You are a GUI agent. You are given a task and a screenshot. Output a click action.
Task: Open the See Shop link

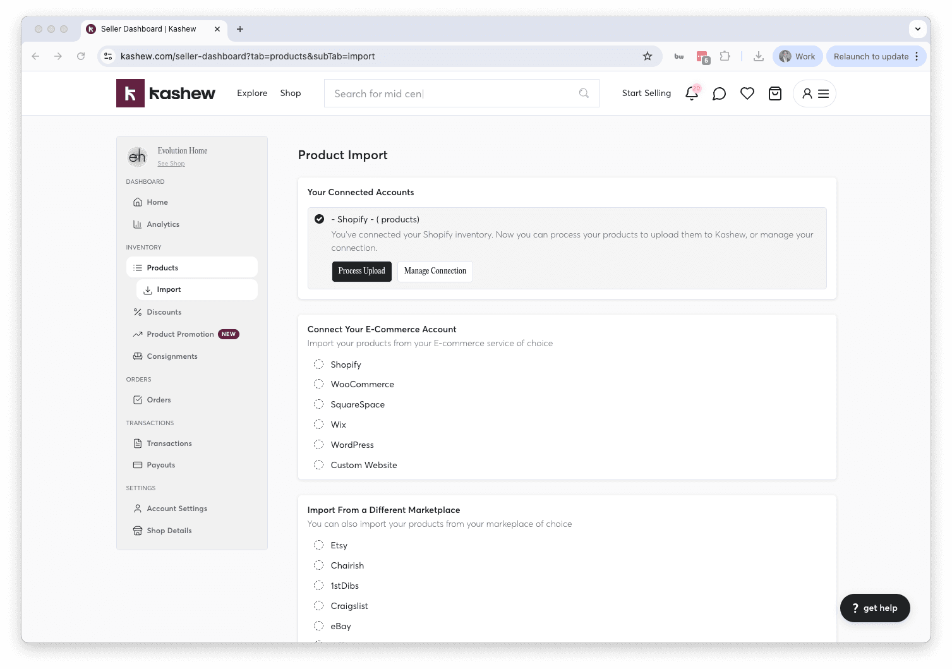pyautogui.click(x=171, y=164)
